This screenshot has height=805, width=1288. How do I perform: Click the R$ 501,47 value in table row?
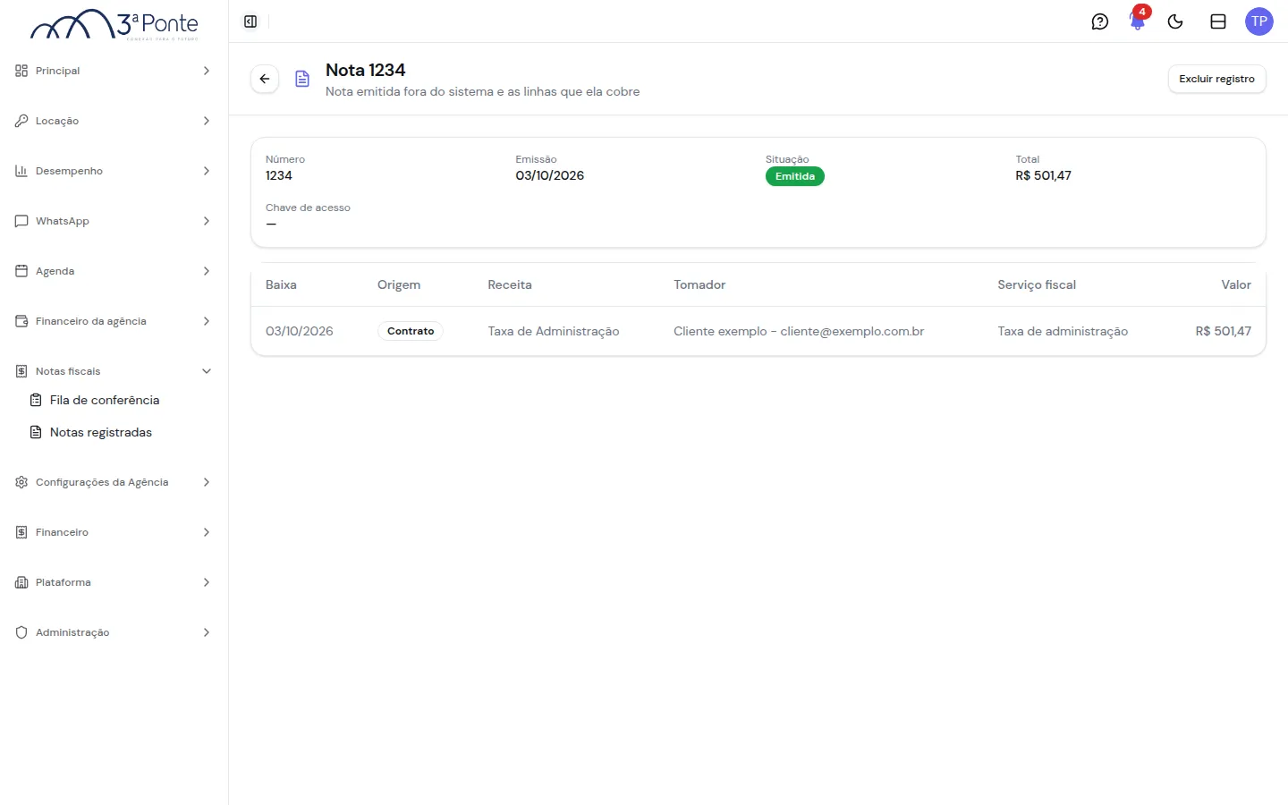coord(1223,331)
